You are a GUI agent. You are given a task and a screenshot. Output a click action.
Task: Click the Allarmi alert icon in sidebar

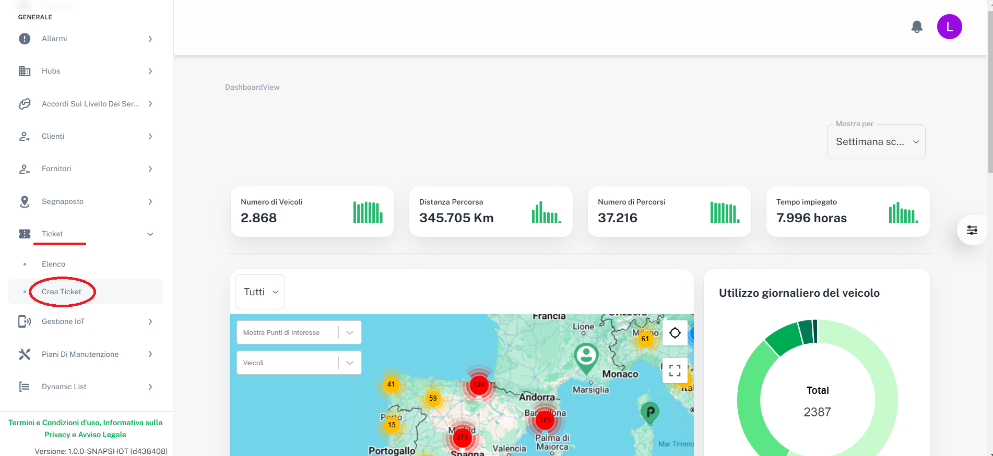pos(25,39)
